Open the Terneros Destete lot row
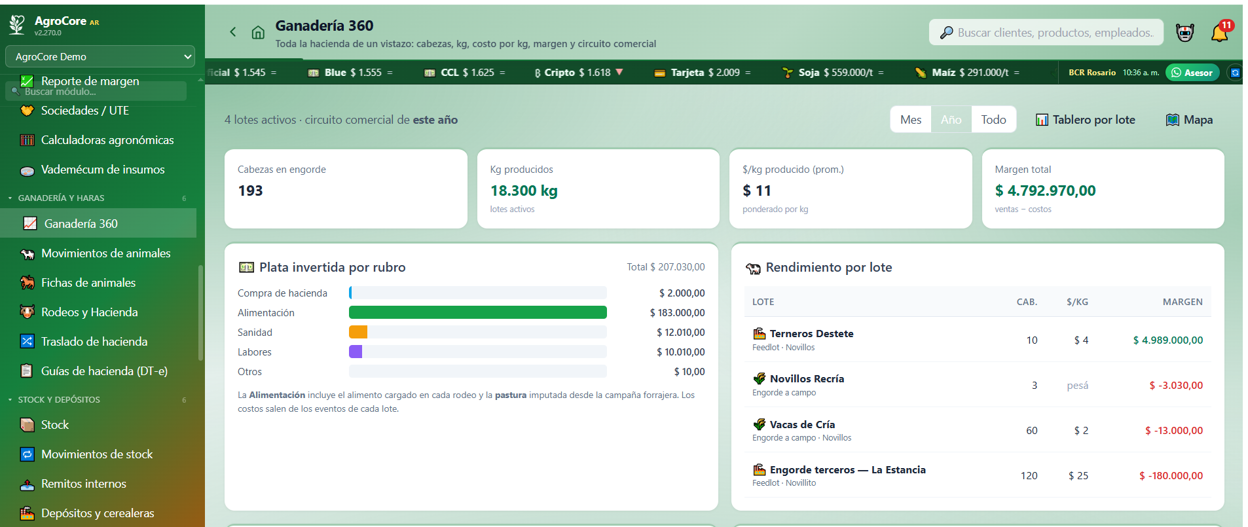 coord(978,340)
